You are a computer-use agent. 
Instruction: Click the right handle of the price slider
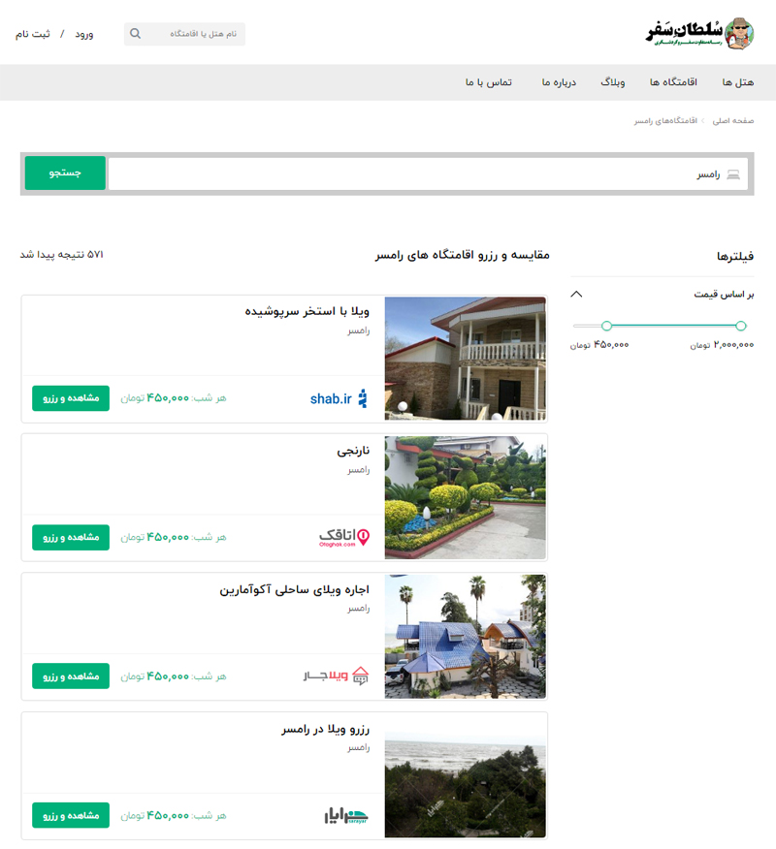(739, 327)
